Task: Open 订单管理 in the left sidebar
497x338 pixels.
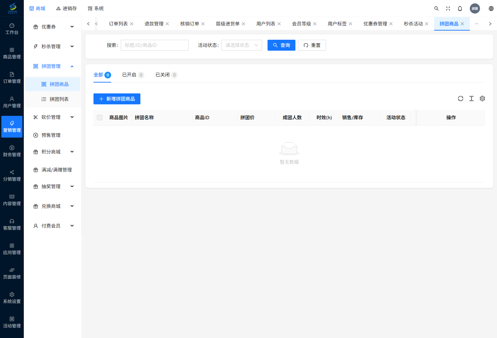Action: pos(12,78)
